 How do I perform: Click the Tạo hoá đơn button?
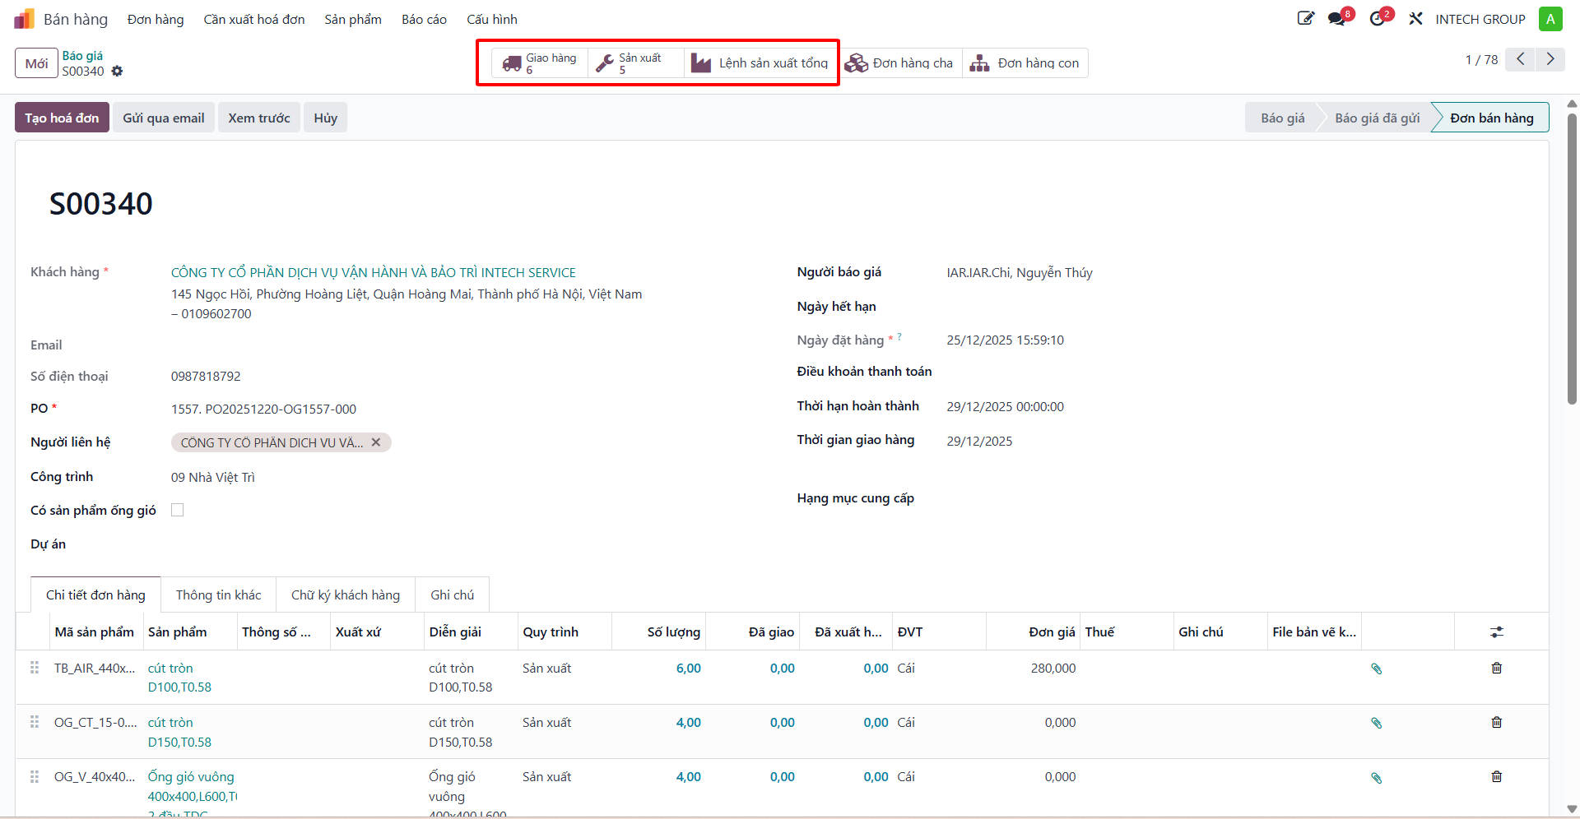62,118
